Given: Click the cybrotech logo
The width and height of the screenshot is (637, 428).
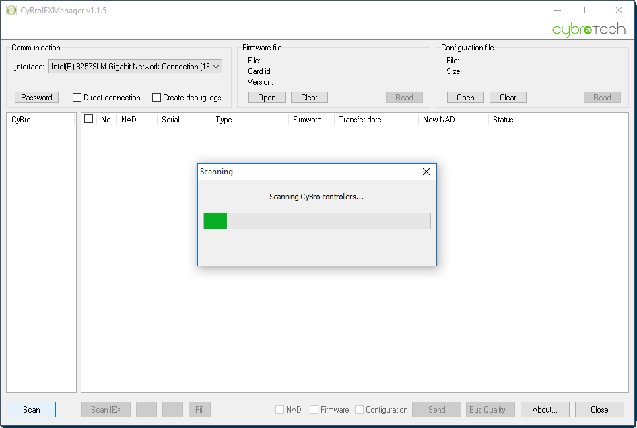Looking at the screenshot, I should pyautogui.click(x=589, y=30).
